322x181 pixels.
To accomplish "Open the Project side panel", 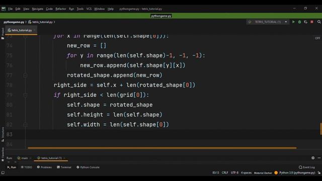I will [x=3, y=34].
